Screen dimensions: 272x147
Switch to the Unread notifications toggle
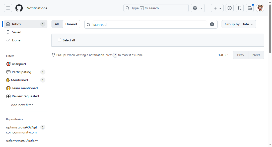(x=71, y=24)
